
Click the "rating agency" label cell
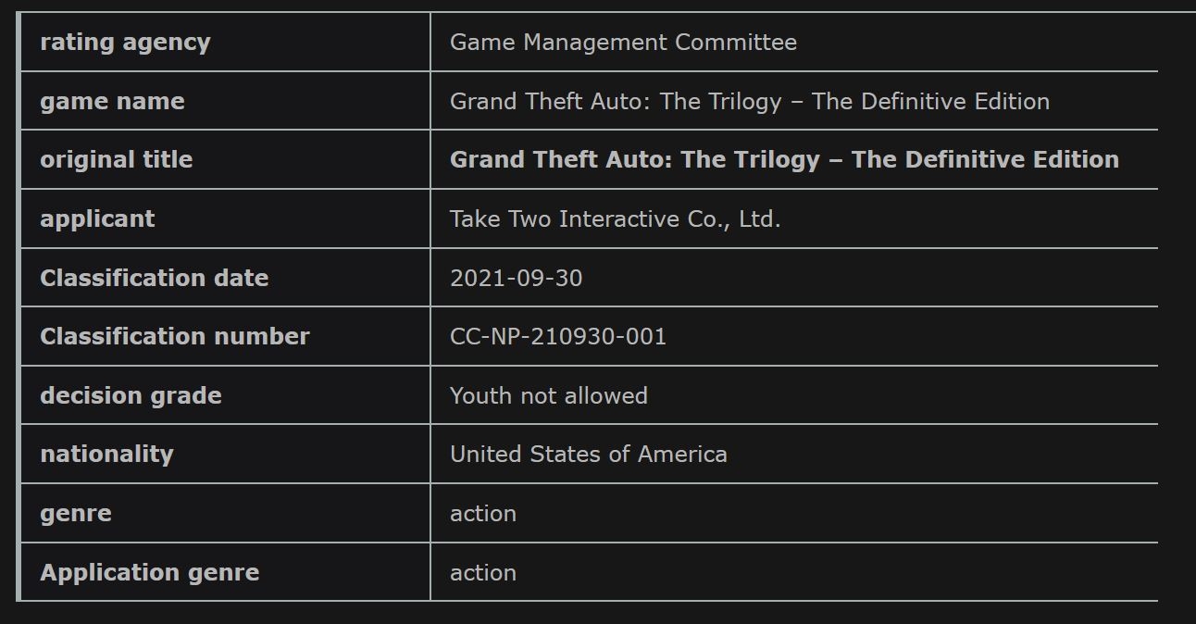pyautogui.click(x=125, y=43)
